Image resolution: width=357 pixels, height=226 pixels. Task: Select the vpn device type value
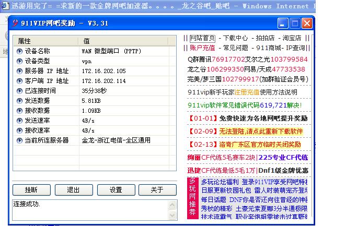click(87, 62)
